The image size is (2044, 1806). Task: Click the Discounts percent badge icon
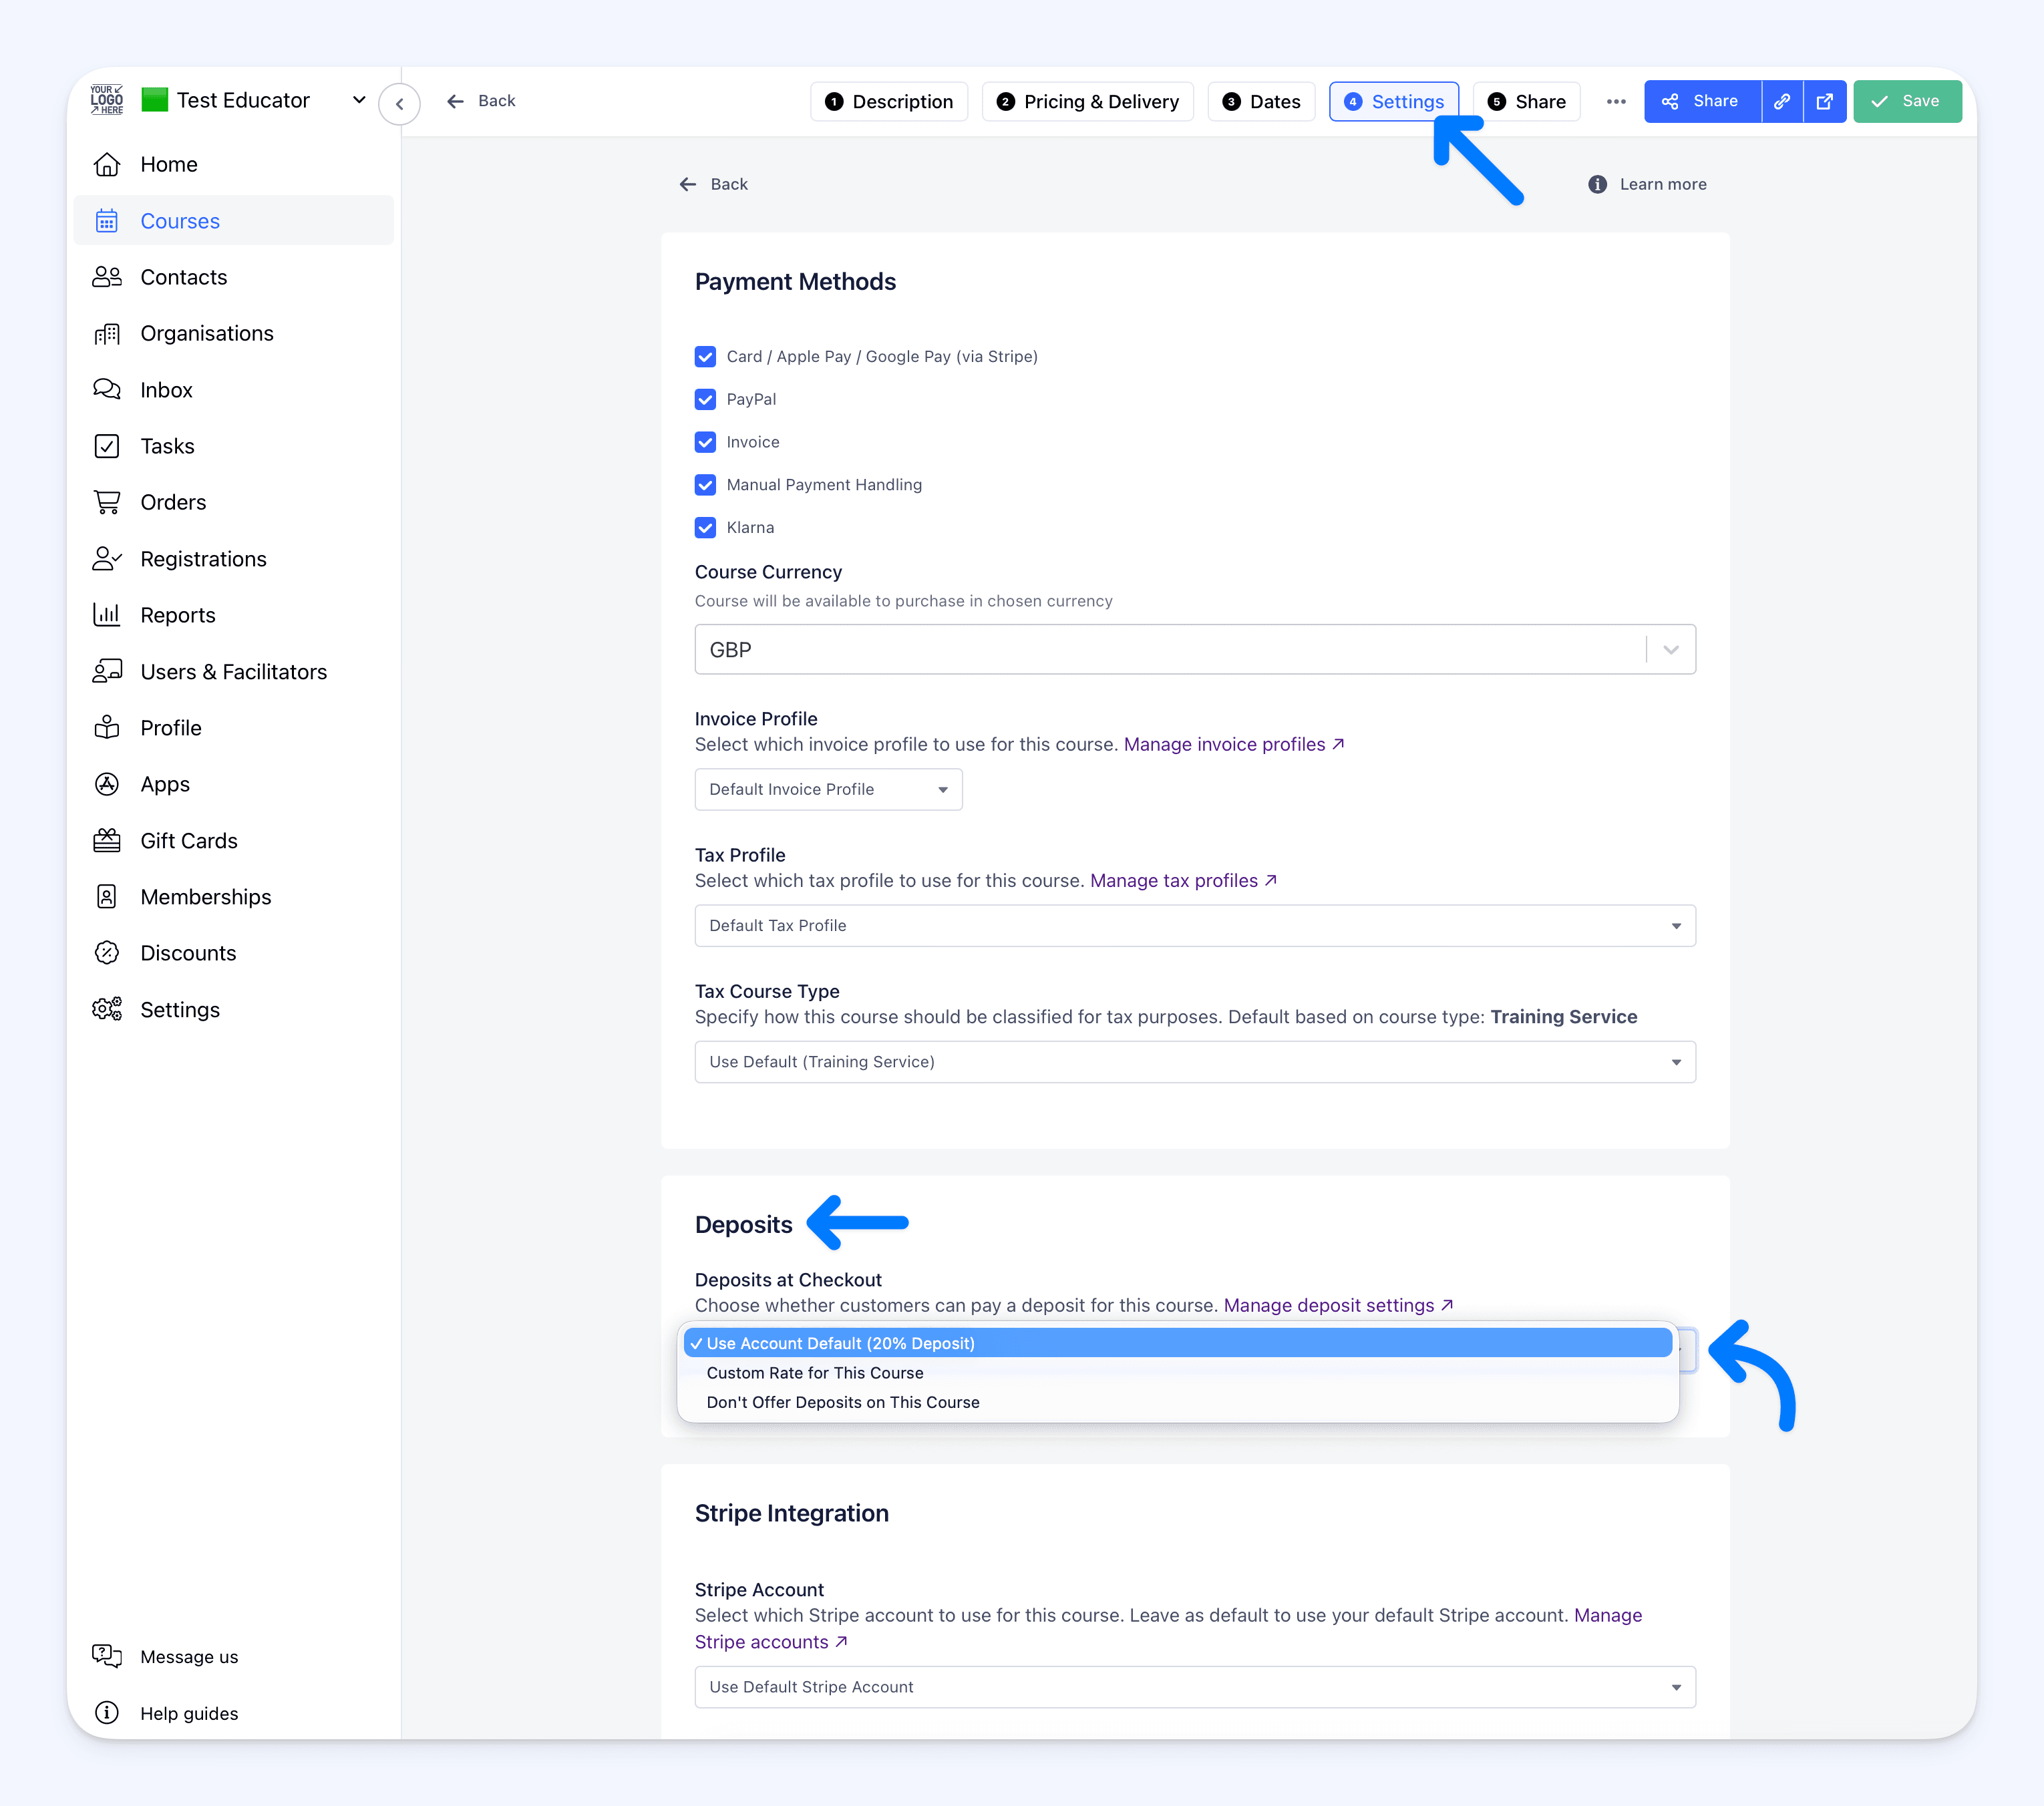coord(107,953)
